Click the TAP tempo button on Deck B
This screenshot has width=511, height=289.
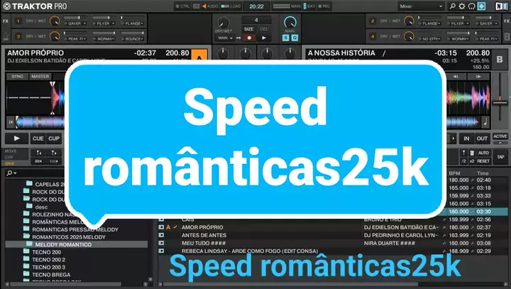pos(500,156)
